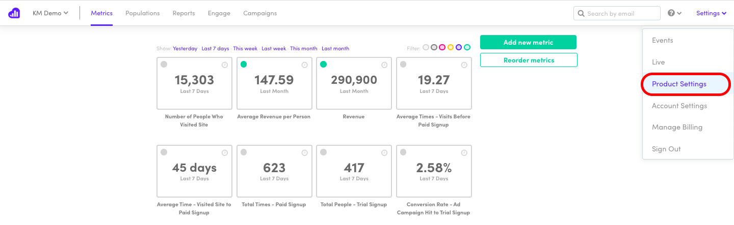This screenshot has height=225, width=734.
Task: Filter metrics by light gray circle
Action: [426, 47]
